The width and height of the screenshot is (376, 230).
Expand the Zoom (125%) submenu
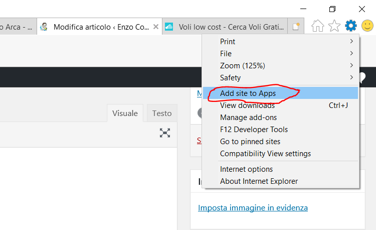pos(280,66)
